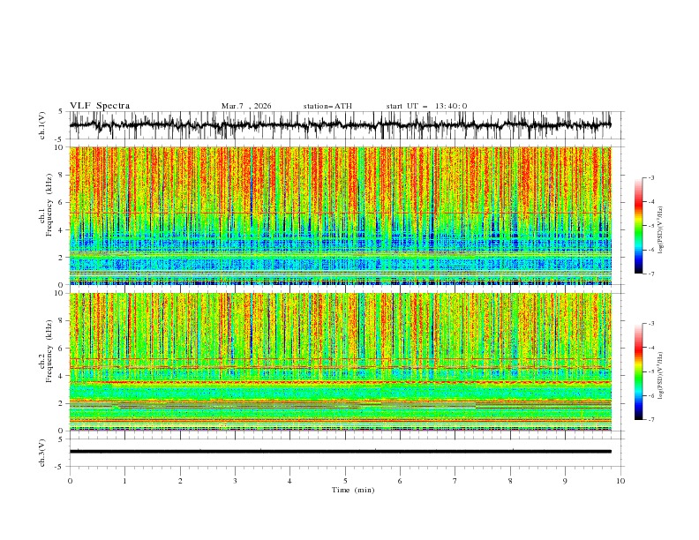Click the "VLF Spectra" title text
This screenshot has height=540, width=699.
[x=100, y=106]
